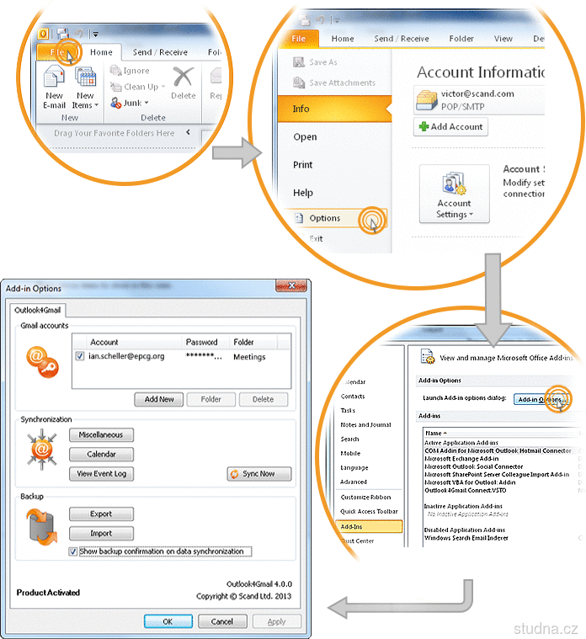Select Advanced in the Outlook Options sidebar
This screenshot has width=586, height=639.
tap(354, 482)
